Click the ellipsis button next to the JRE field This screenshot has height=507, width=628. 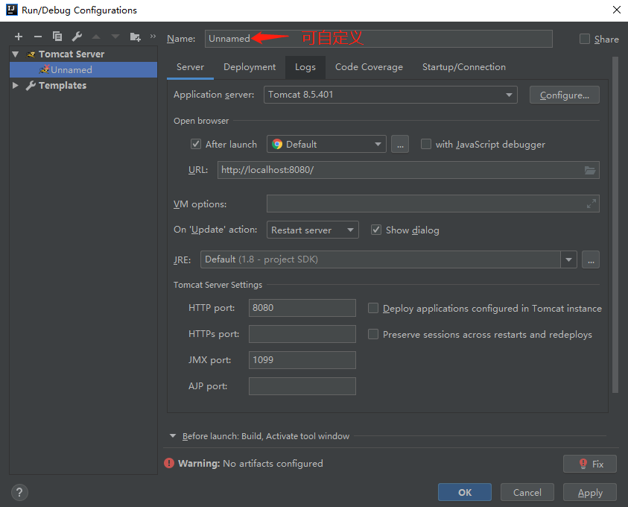(591, 259)
